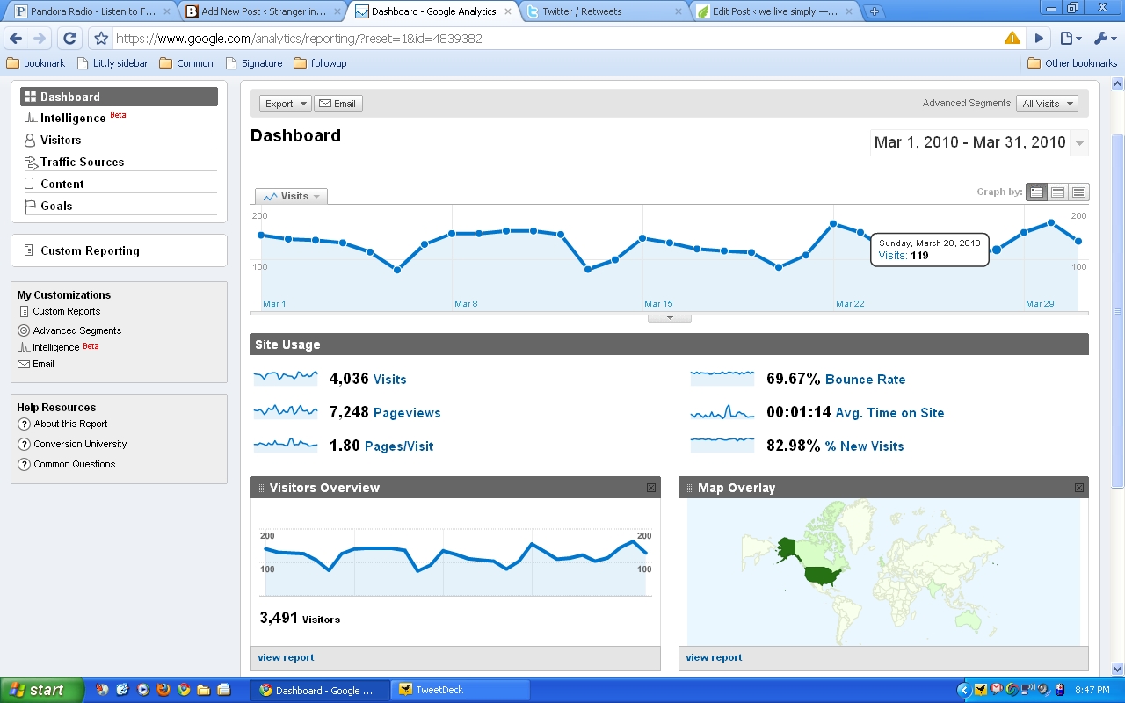Expand the All Visits segment dropdown

tap(1047, 104)
